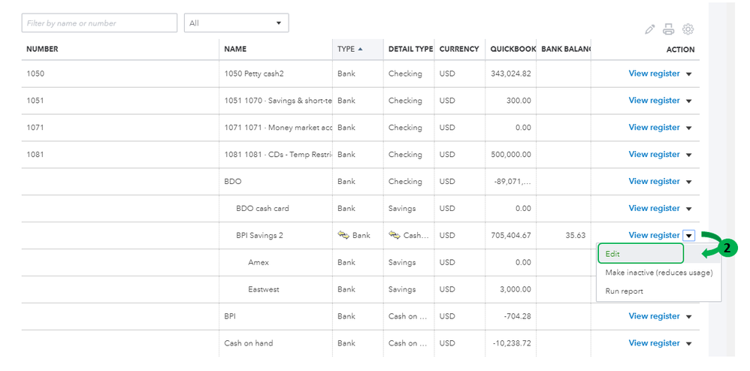Choose Make inactive (reduces usage) option
Screen dimensions: 750x371
click(658, 273)
